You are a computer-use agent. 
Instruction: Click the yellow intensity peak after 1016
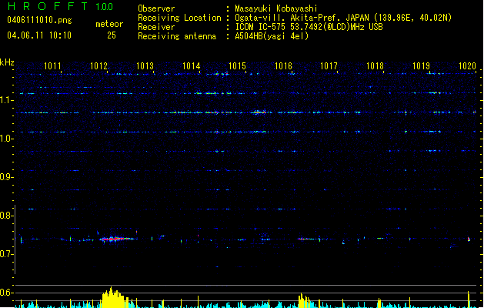tap(304, 300)
